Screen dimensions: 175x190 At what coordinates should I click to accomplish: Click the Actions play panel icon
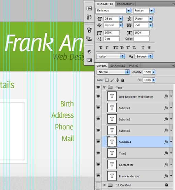tap(89, 8)
